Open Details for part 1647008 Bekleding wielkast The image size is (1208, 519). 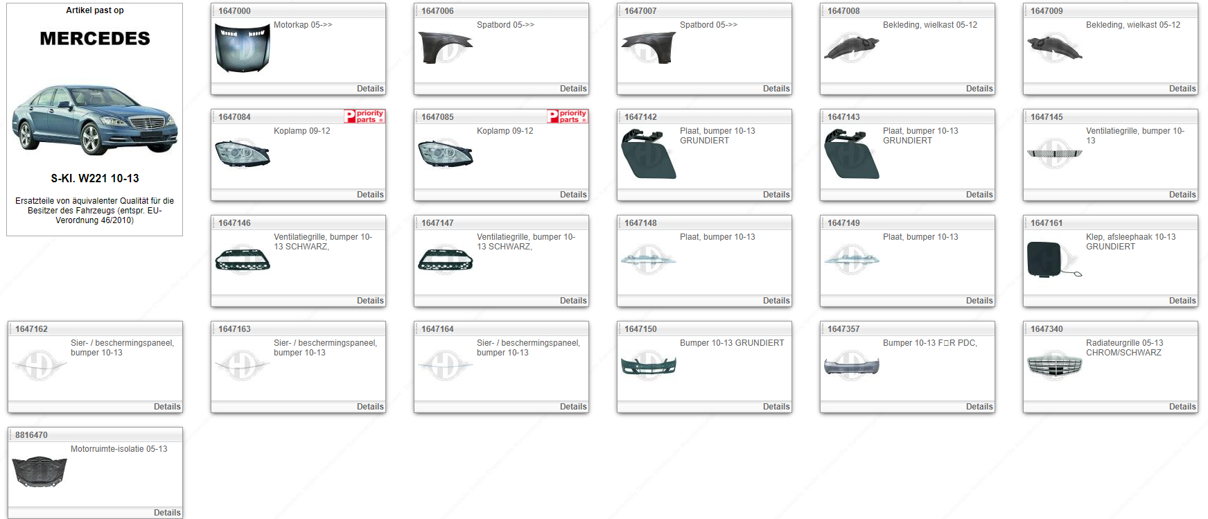(x=979, y=89)
